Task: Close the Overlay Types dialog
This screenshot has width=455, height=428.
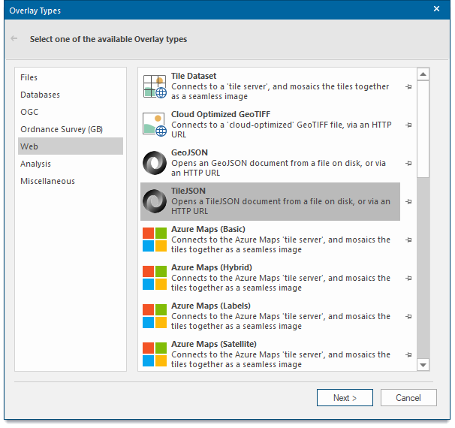Action: tap(436, 9)
